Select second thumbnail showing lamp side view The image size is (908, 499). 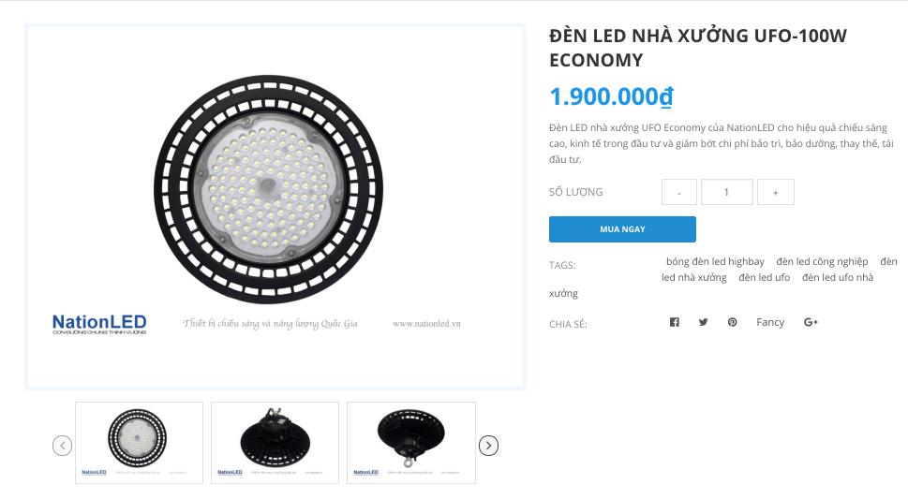click(x=275, y=443)
